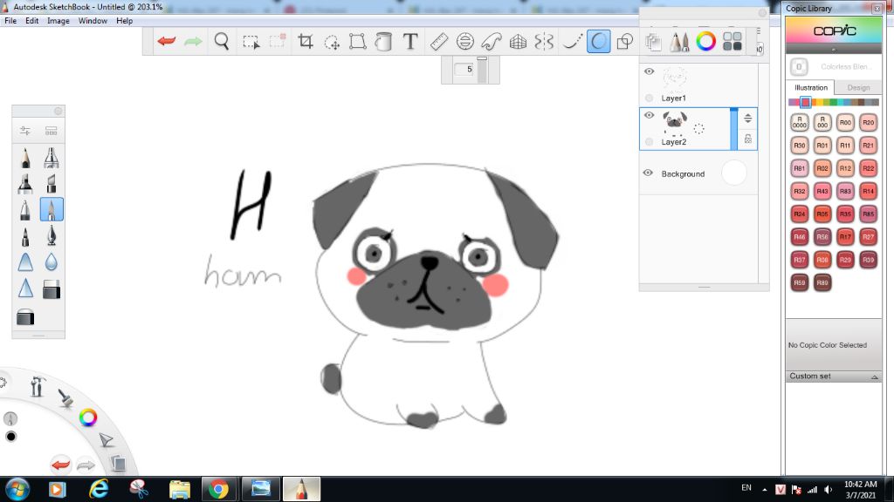Select the Text tool
This screenshot has width=894, height=502.
click(x=410, y=41)
